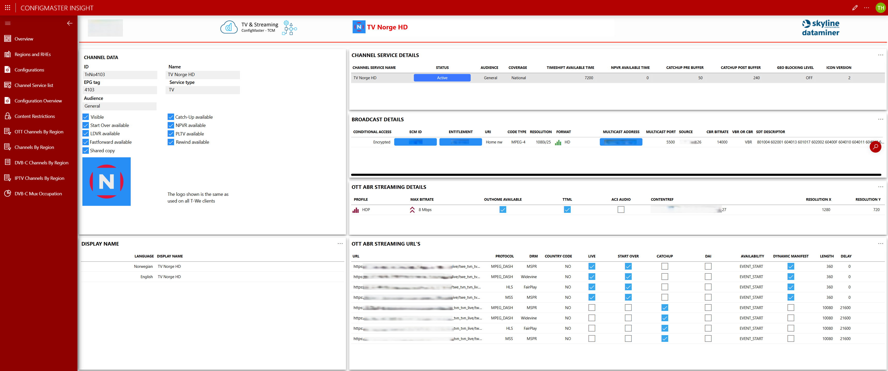Click the red search button in Broadcast Details
The height and width of the screenshot is (371, 888).
[x=875, y=146]
